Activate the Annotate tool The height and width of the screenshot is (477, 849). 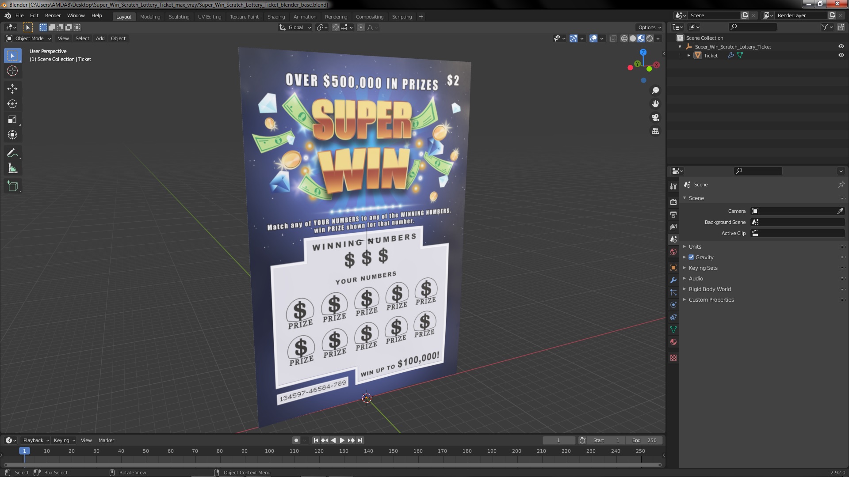12,153
